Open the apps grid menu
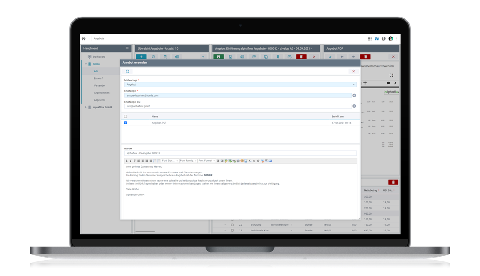The width and height of the screenshot is (480, 276). pos(369,38)
